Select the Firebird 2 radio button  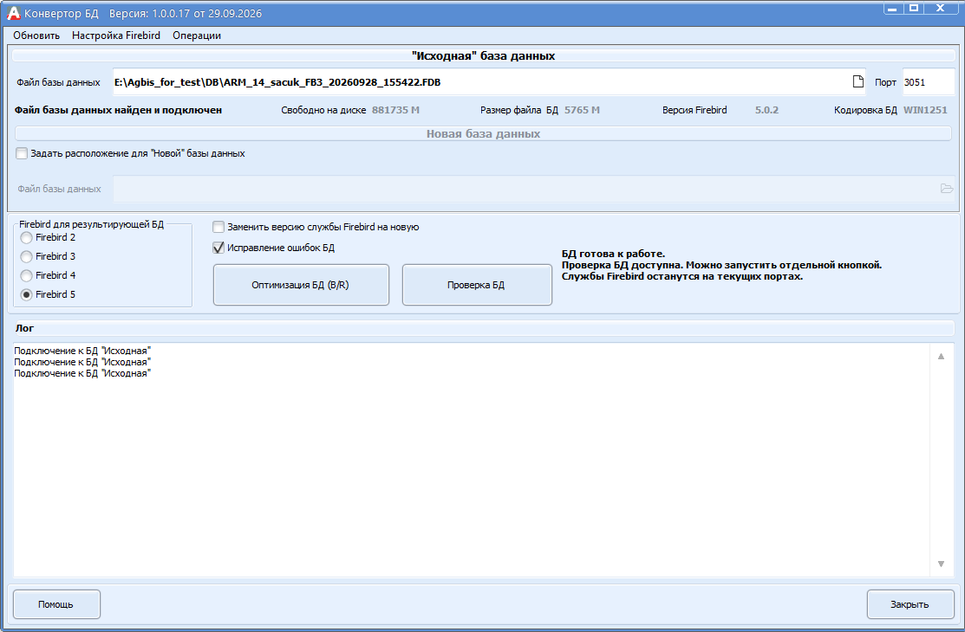(x=27, y=237)
